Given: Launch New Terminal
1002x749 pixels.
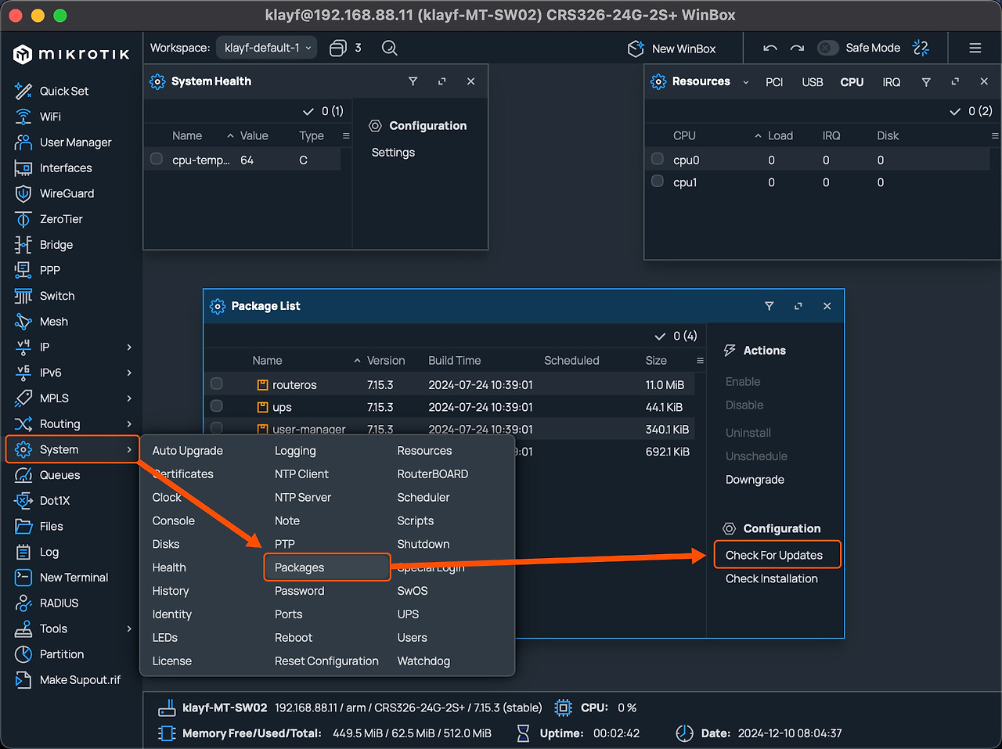Looking at the screenshot, I should tap(74, 578).
